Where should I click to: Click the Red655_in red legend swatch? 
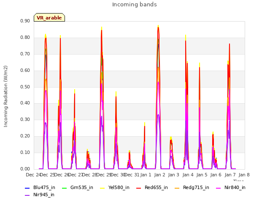(139, 188)
